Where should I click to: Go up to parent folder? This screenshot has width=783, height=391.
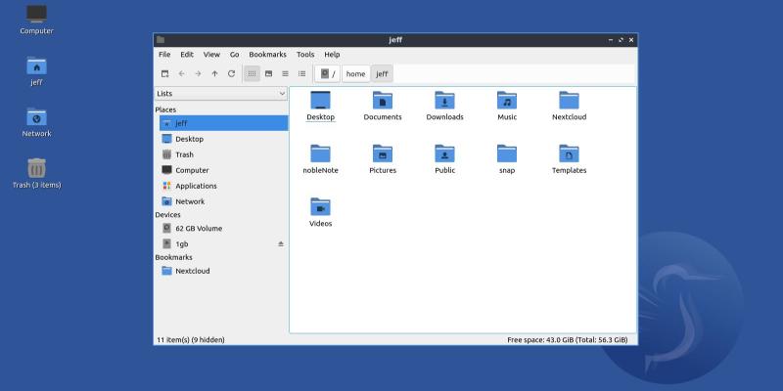(214, 74)
